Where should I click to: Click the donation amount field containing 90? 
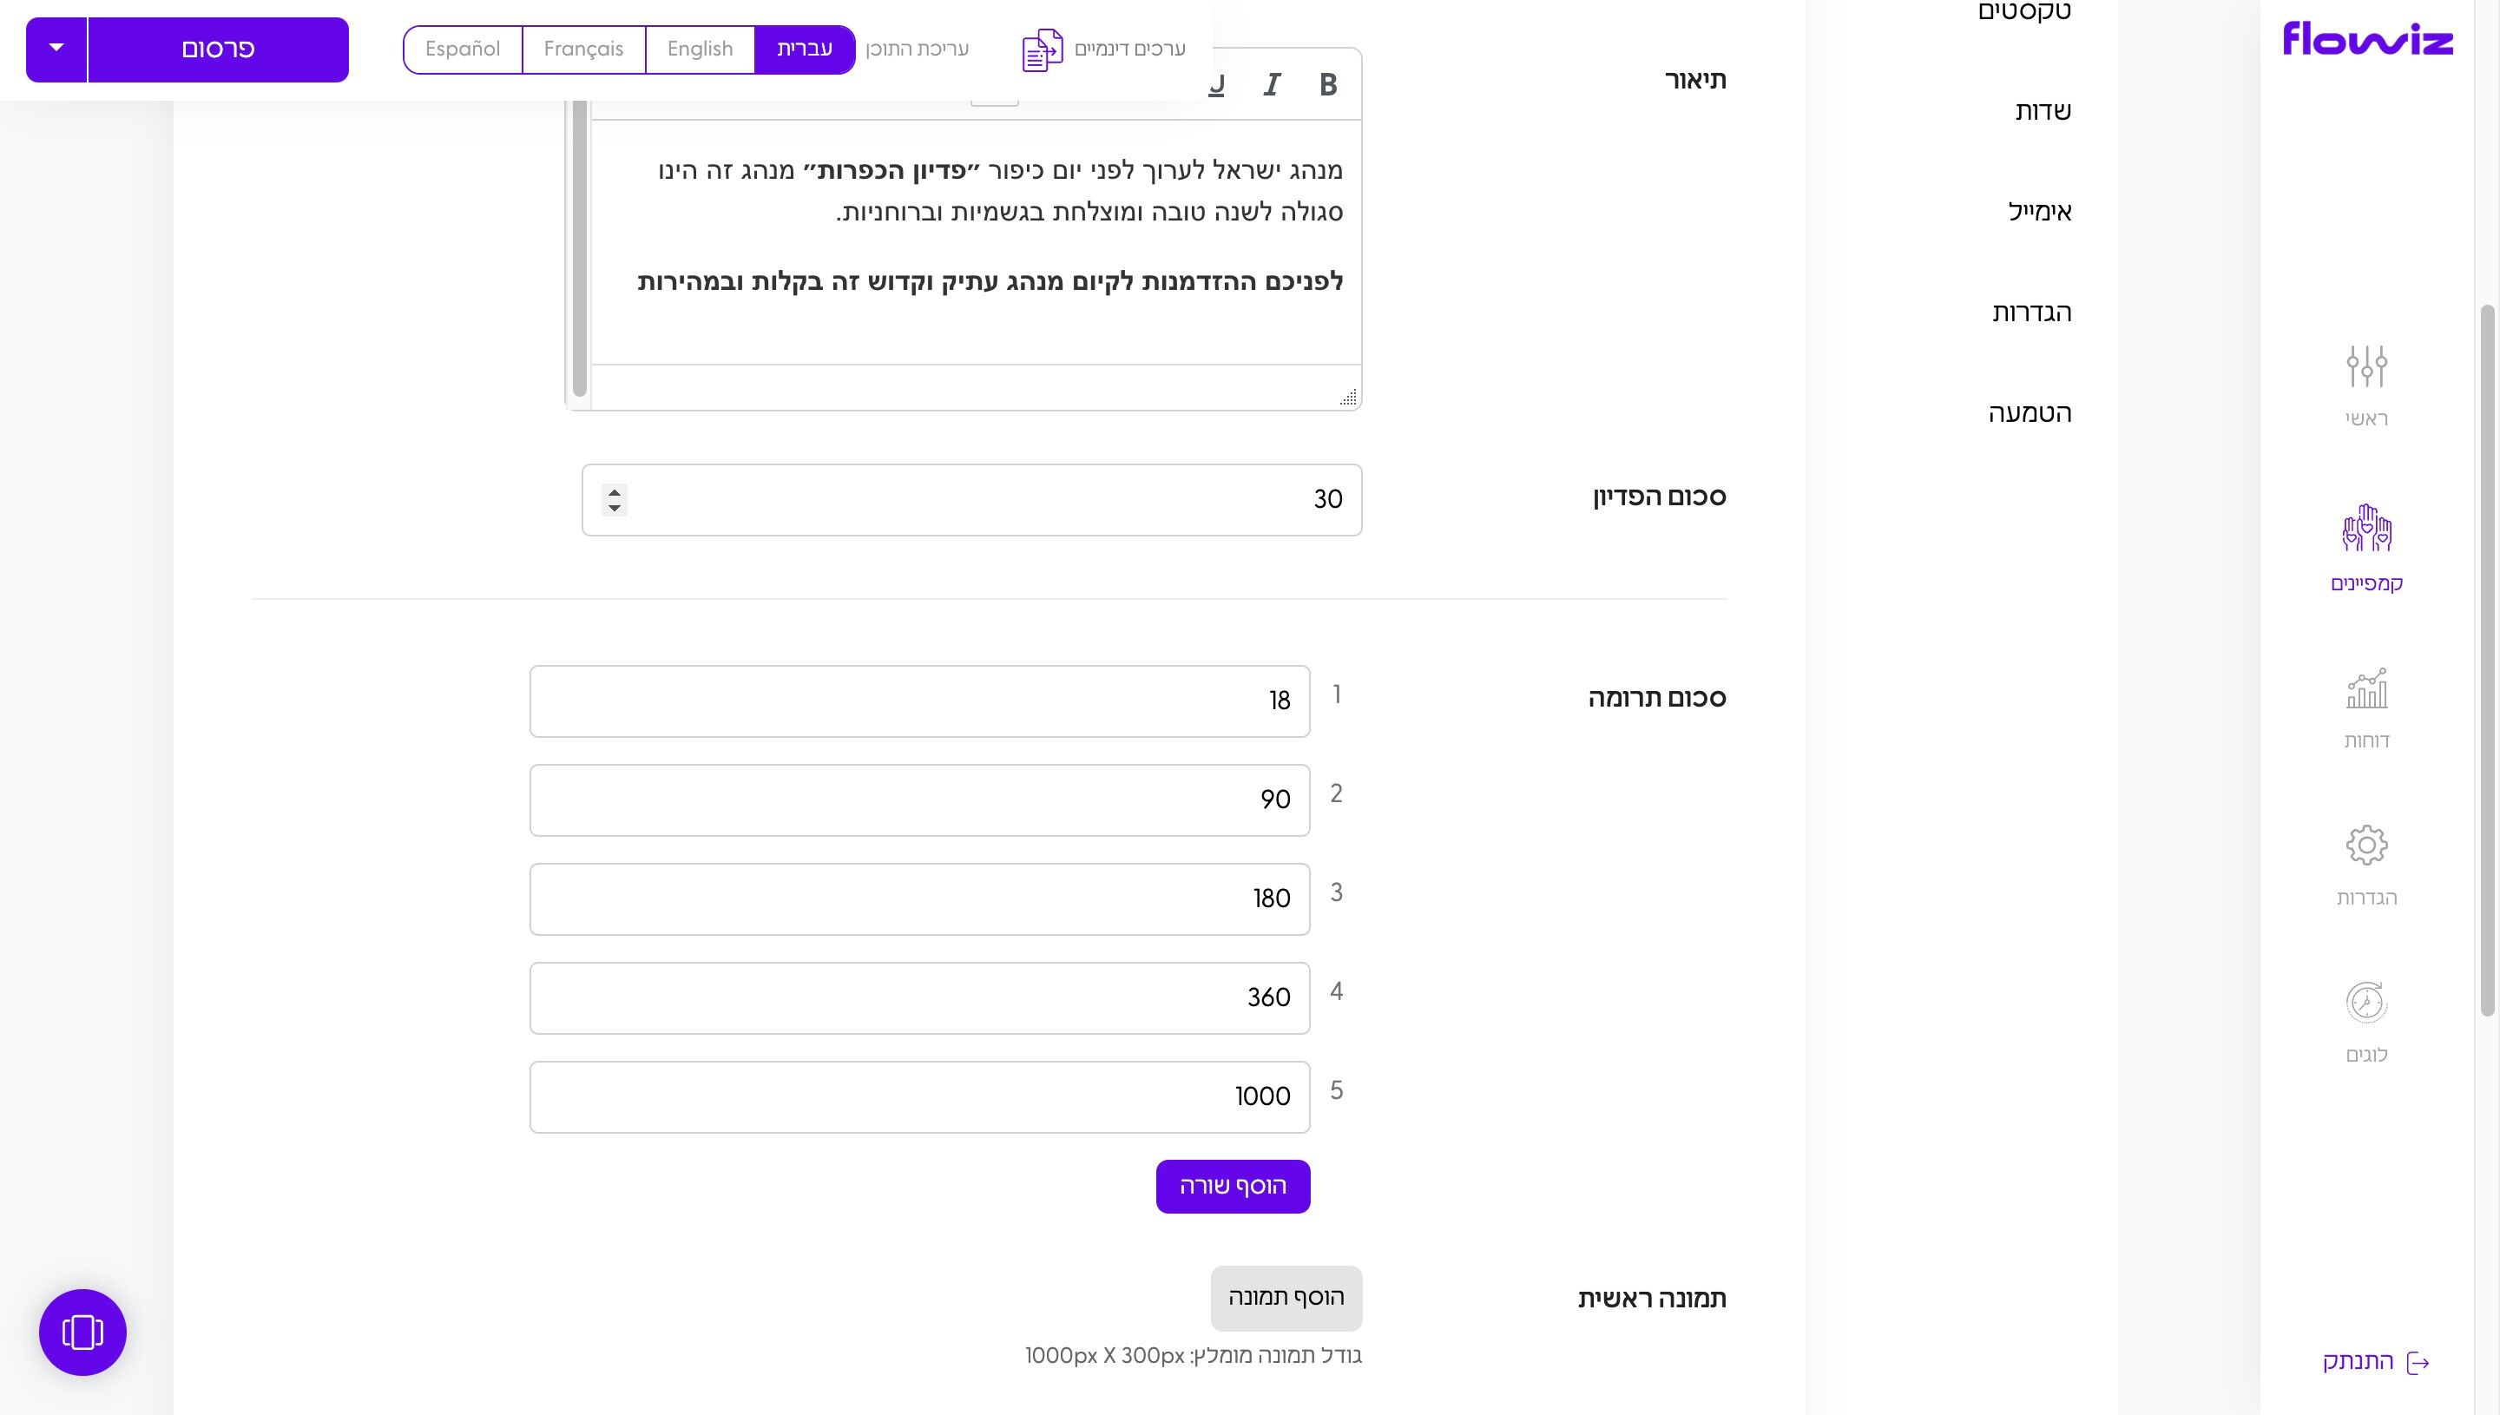tap(919, 800)
